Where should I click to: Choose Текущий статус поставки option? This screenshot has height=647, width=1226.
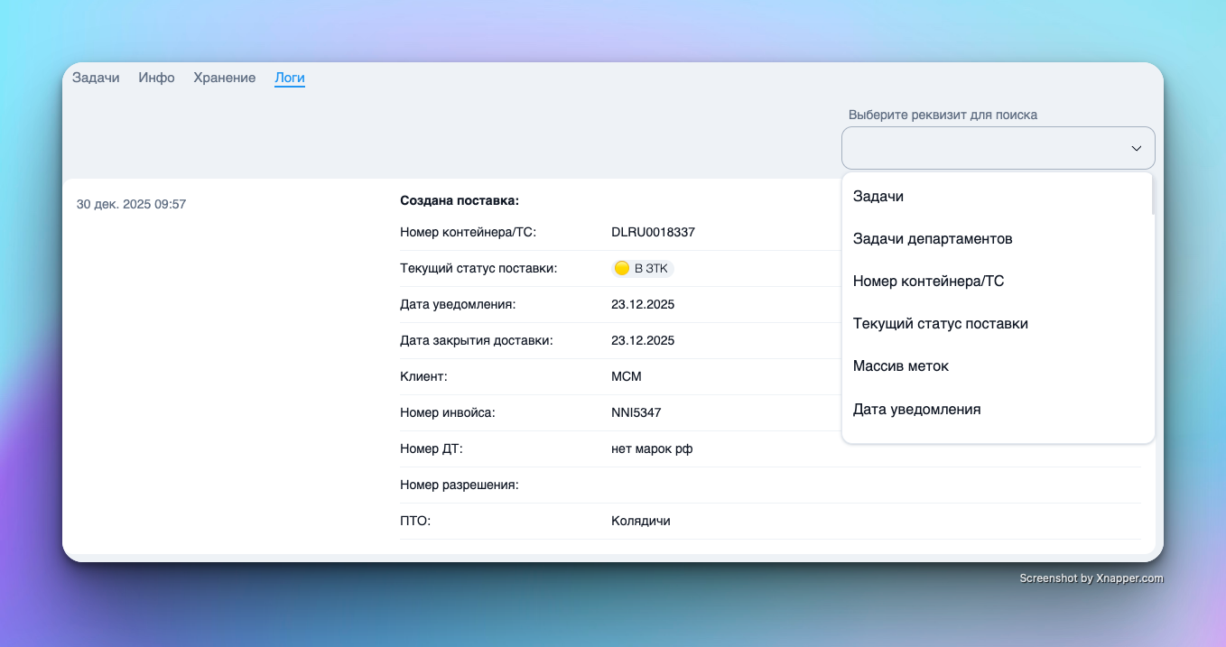point(998,324)
